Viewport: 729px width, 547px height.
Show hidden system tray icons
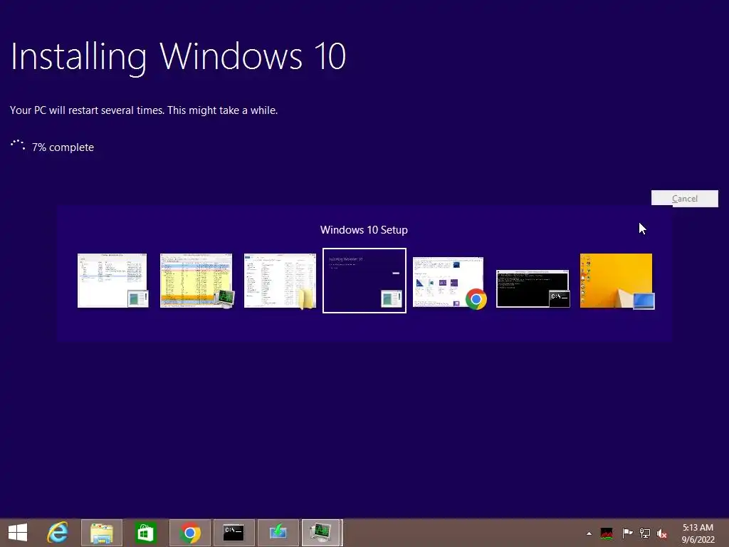point(589,533)
